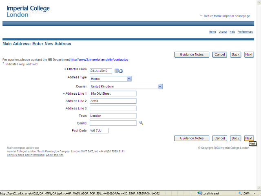The image size is (261, 196).
Task: Follow the HR contactus hyperlink
Action: tap(99, 60)
